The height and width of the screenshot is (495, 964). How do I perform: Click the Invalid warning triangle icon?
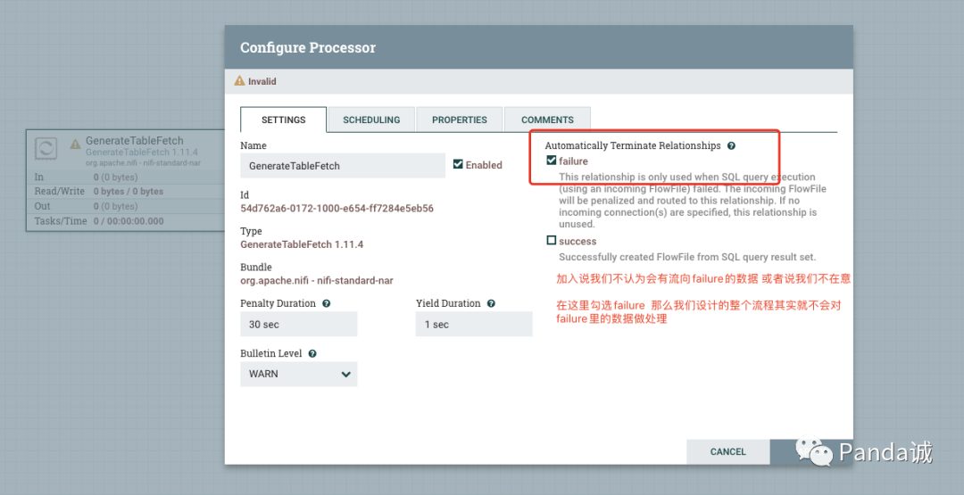pos(240,80)
